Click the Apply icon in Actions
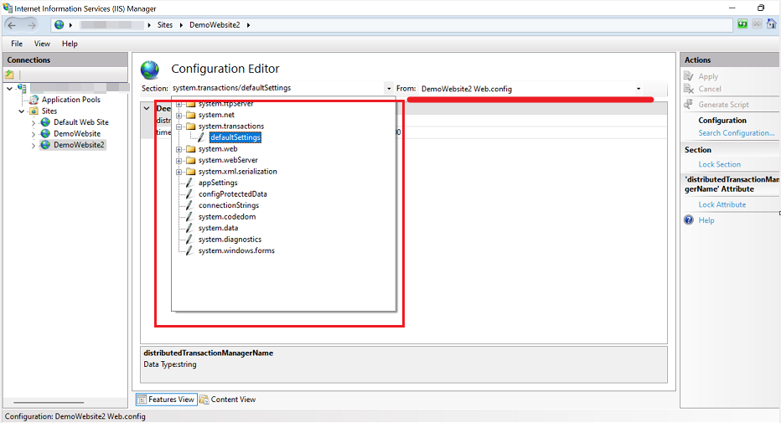781x423 pixels. pos(688,76)
